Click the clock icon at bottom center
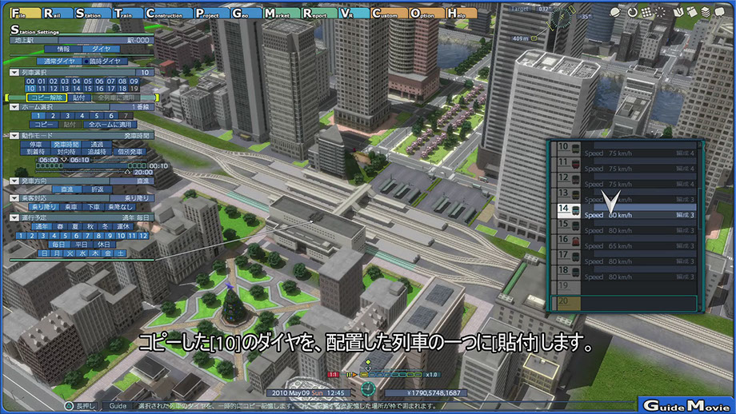Viewport: 736px width, 414px height. click(x=368, y=389)
